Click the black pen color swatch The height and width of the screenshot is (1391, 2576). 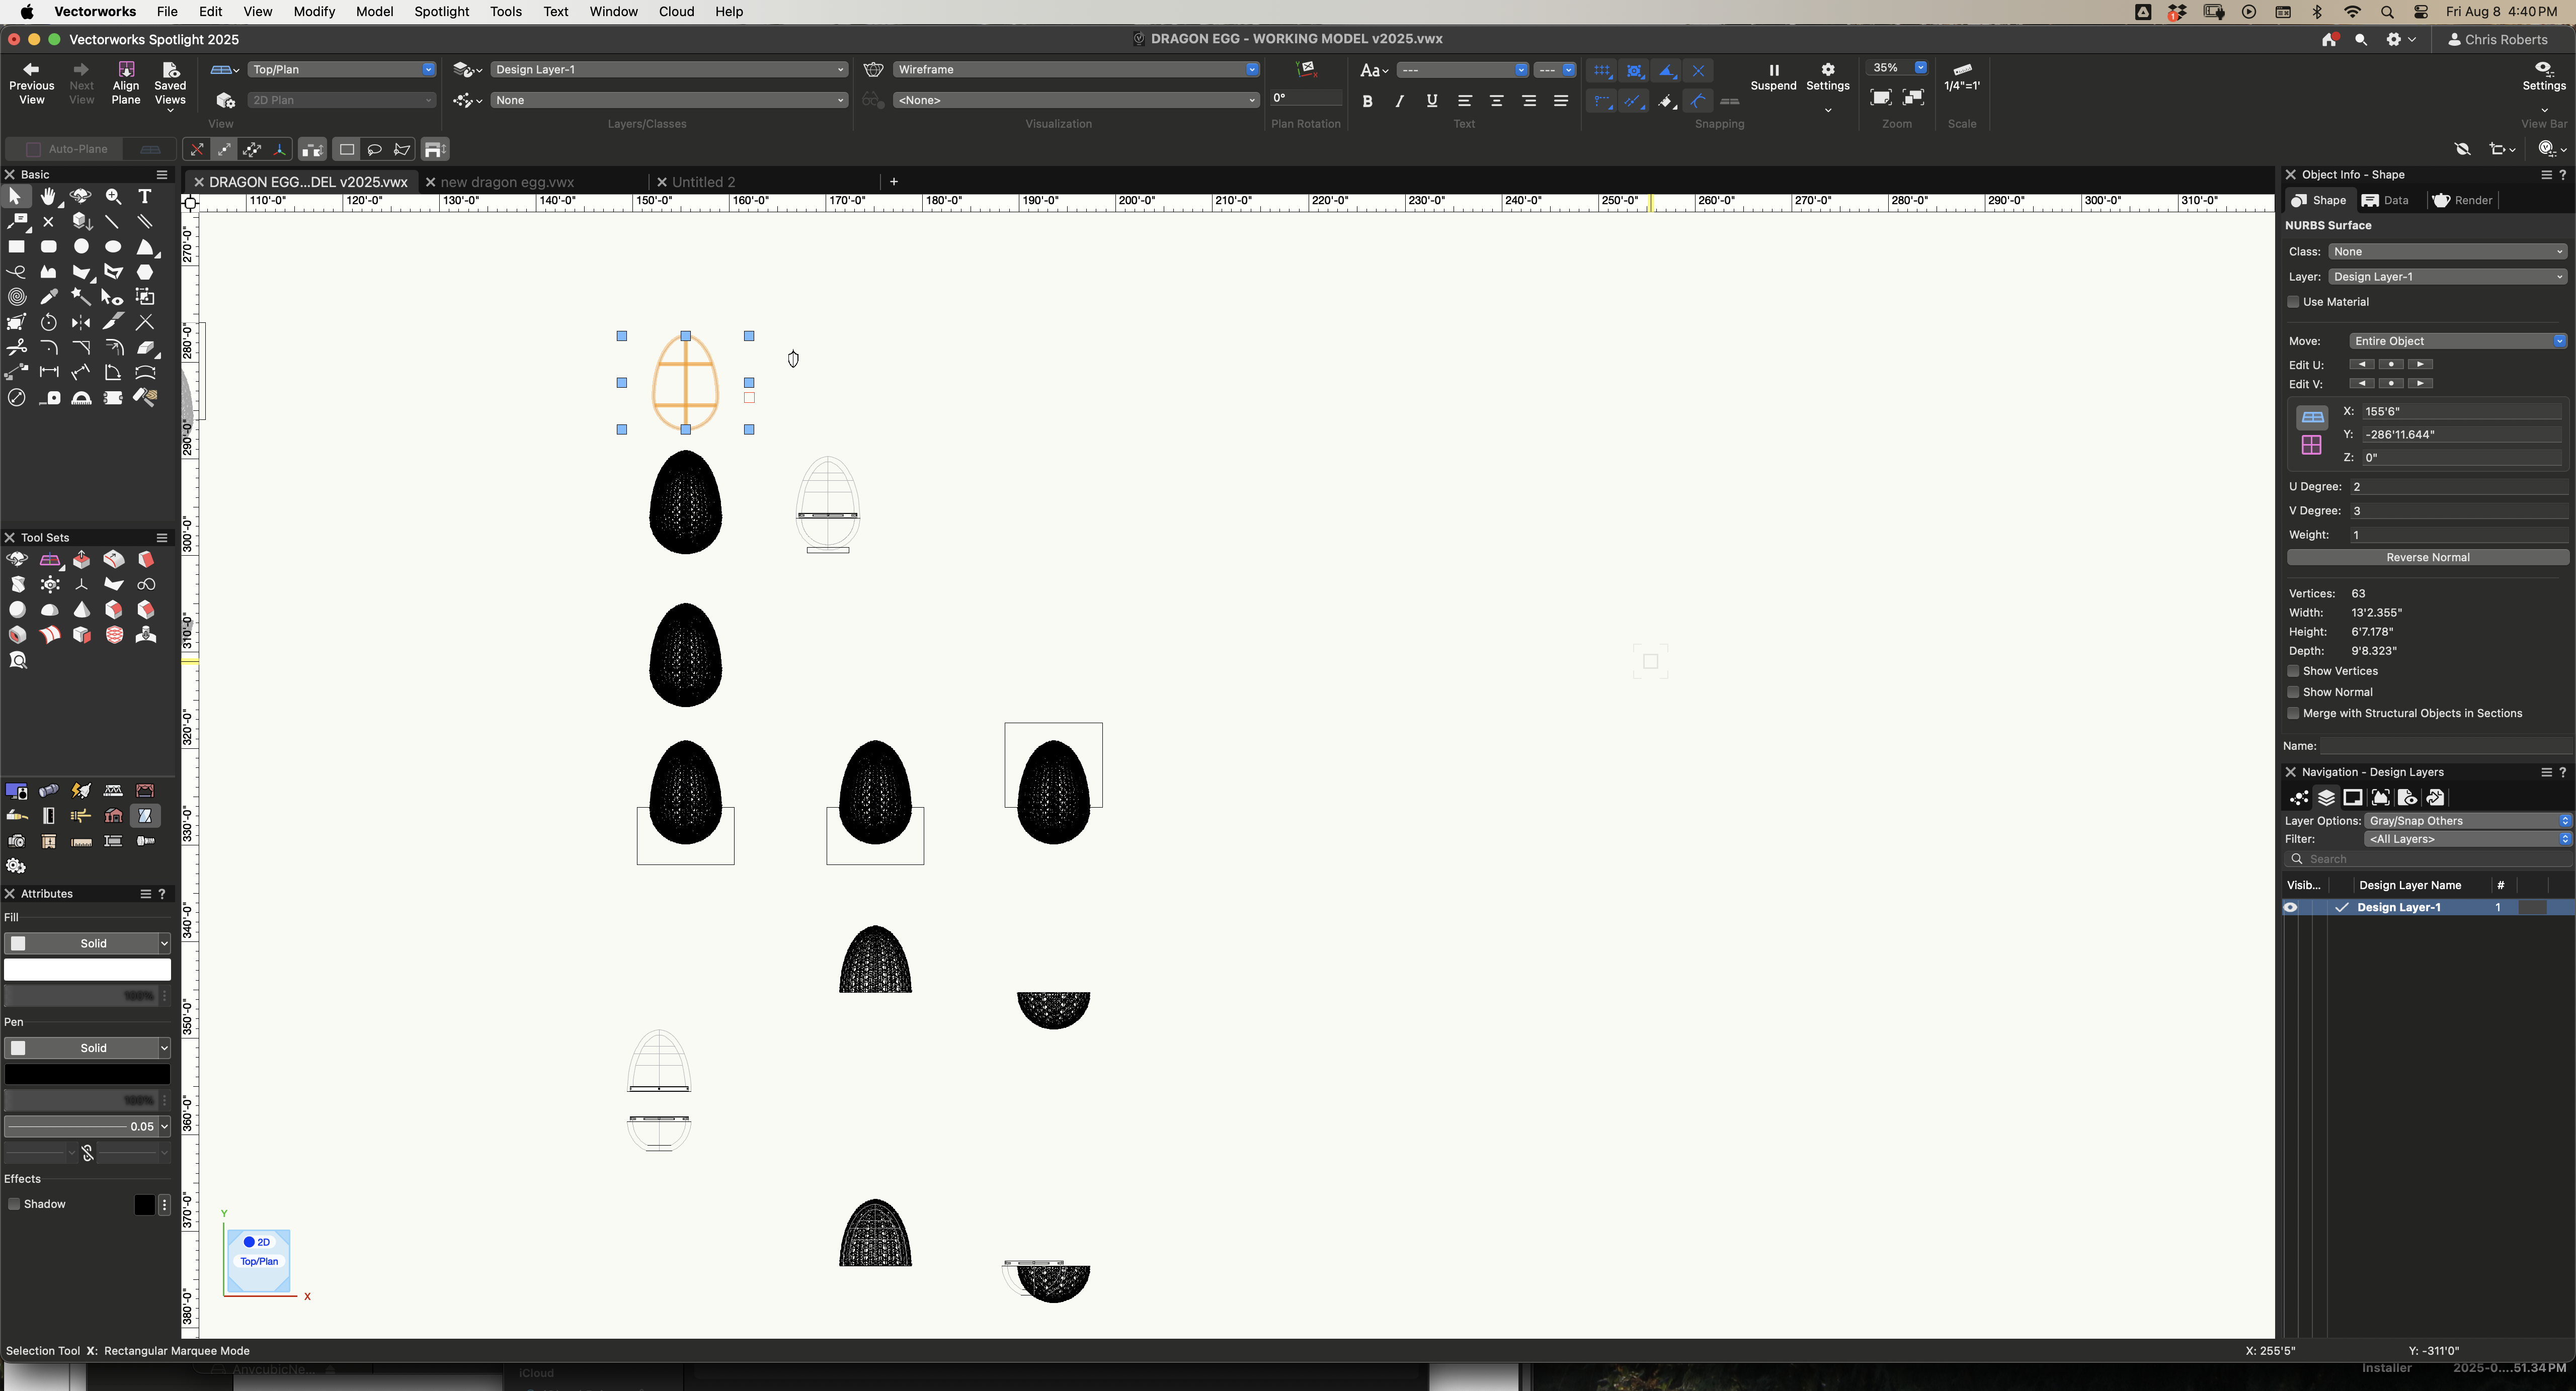tap(87, 1074)
